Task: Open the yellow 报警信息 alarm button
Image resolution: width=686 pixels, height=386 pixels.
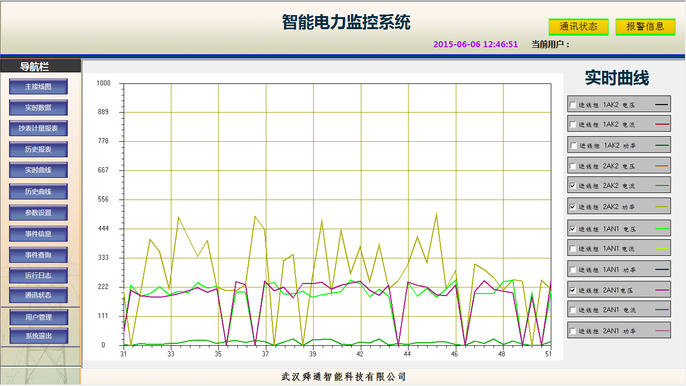Action: (x=645, y=27)
